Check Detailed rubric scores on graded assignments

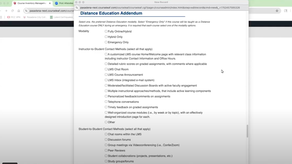106,64
